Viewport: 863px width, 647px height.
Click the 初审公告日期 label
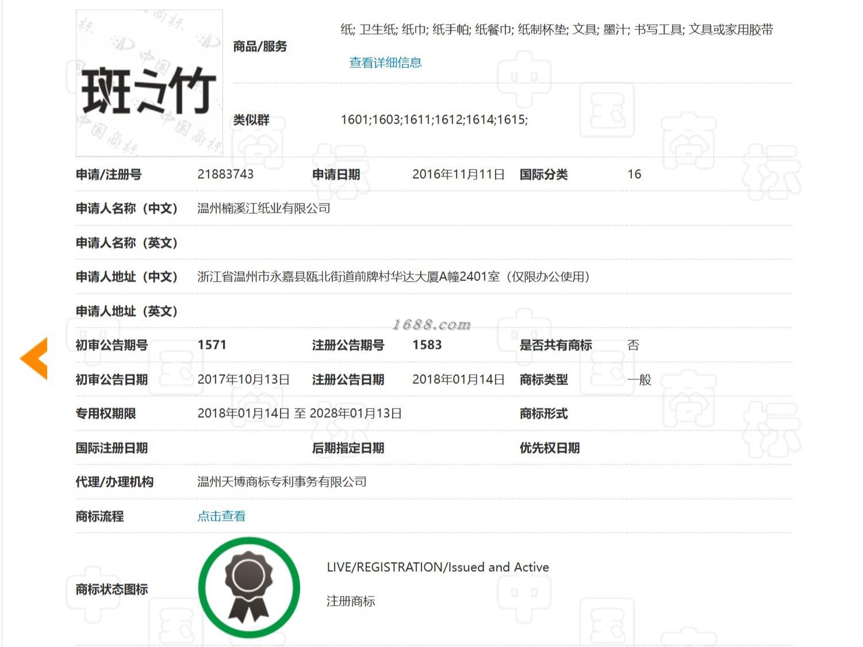click(x=112, y=379)
